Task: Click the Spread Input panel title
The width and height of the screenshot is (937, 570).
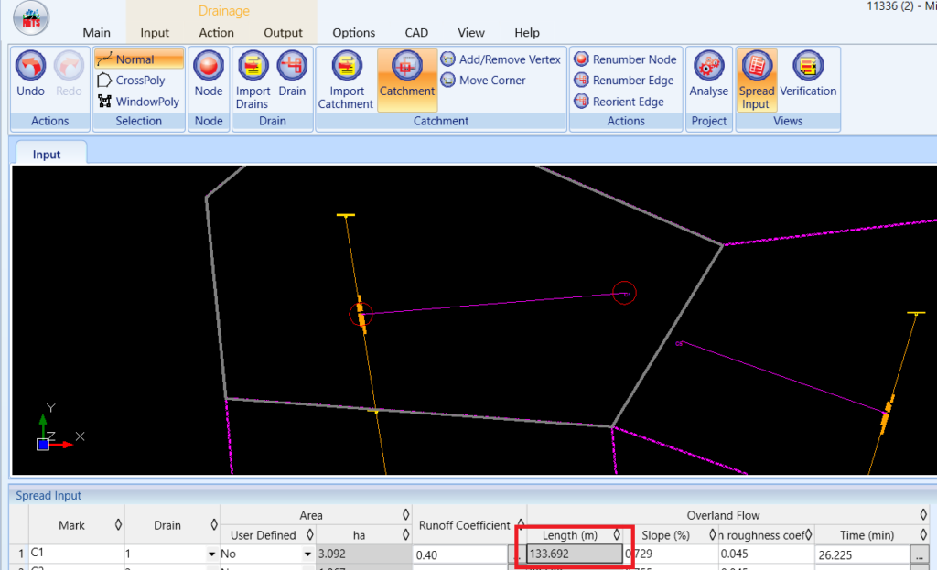Action: [x=48, y=495]
